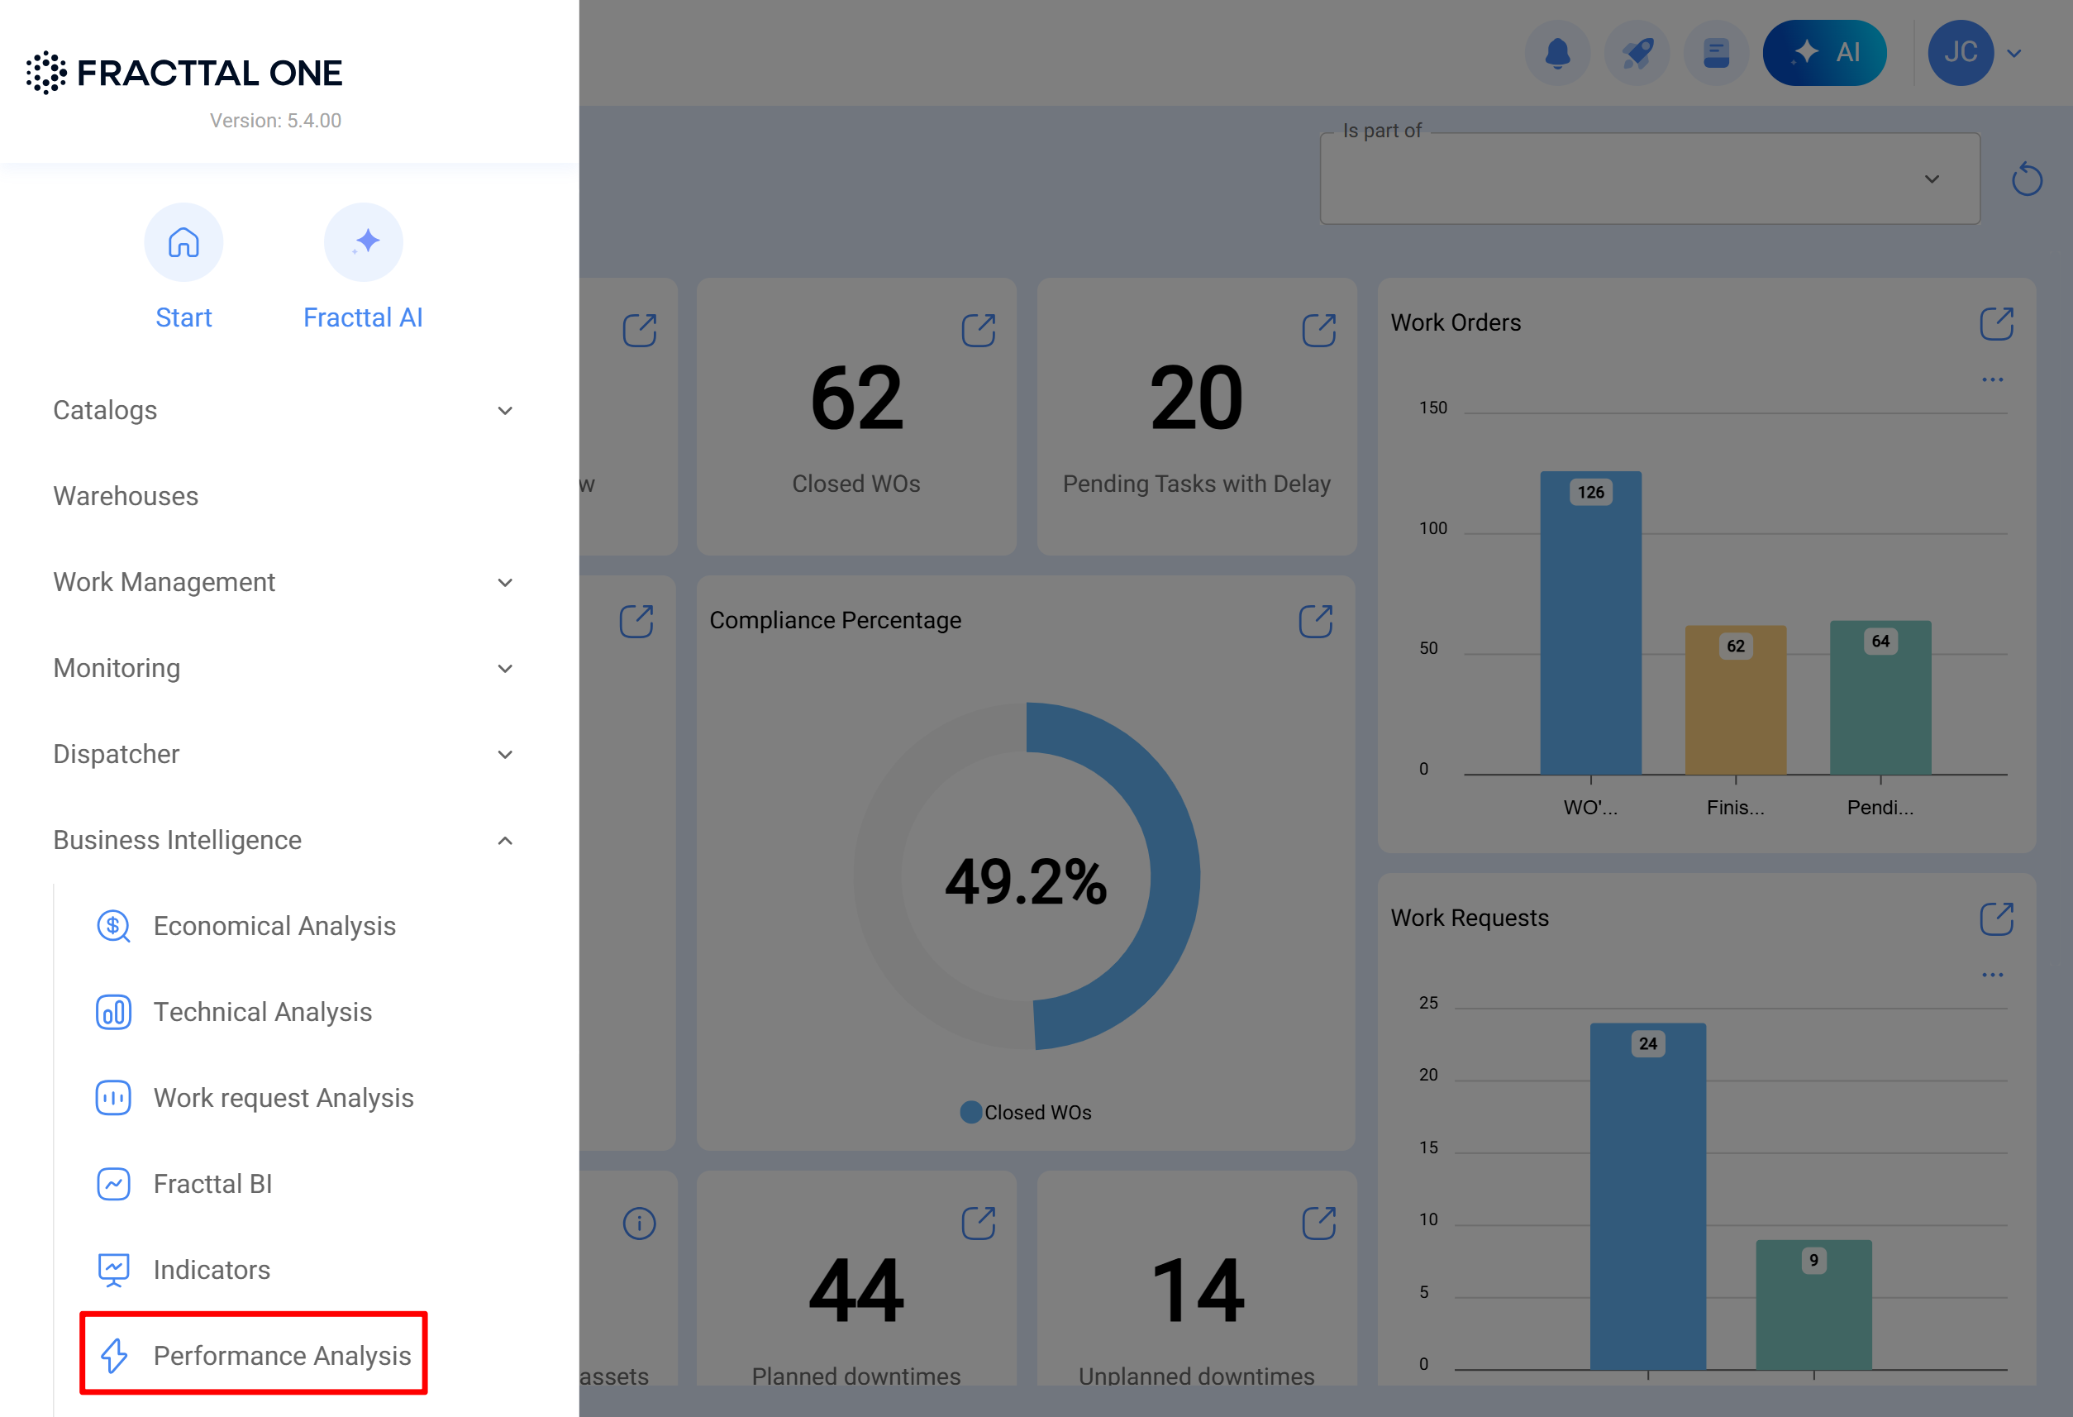Screen dimensions: 2073x1417
Task: Click Work Orders chart expand icon
Action: (1996, 324)
